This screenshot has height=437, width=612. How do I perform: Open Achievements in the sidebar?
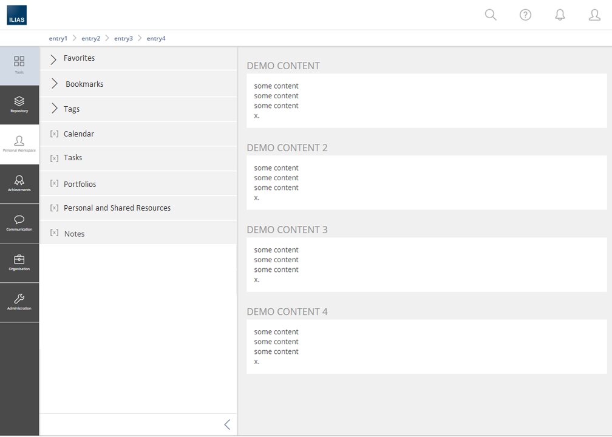coord(19,183)
